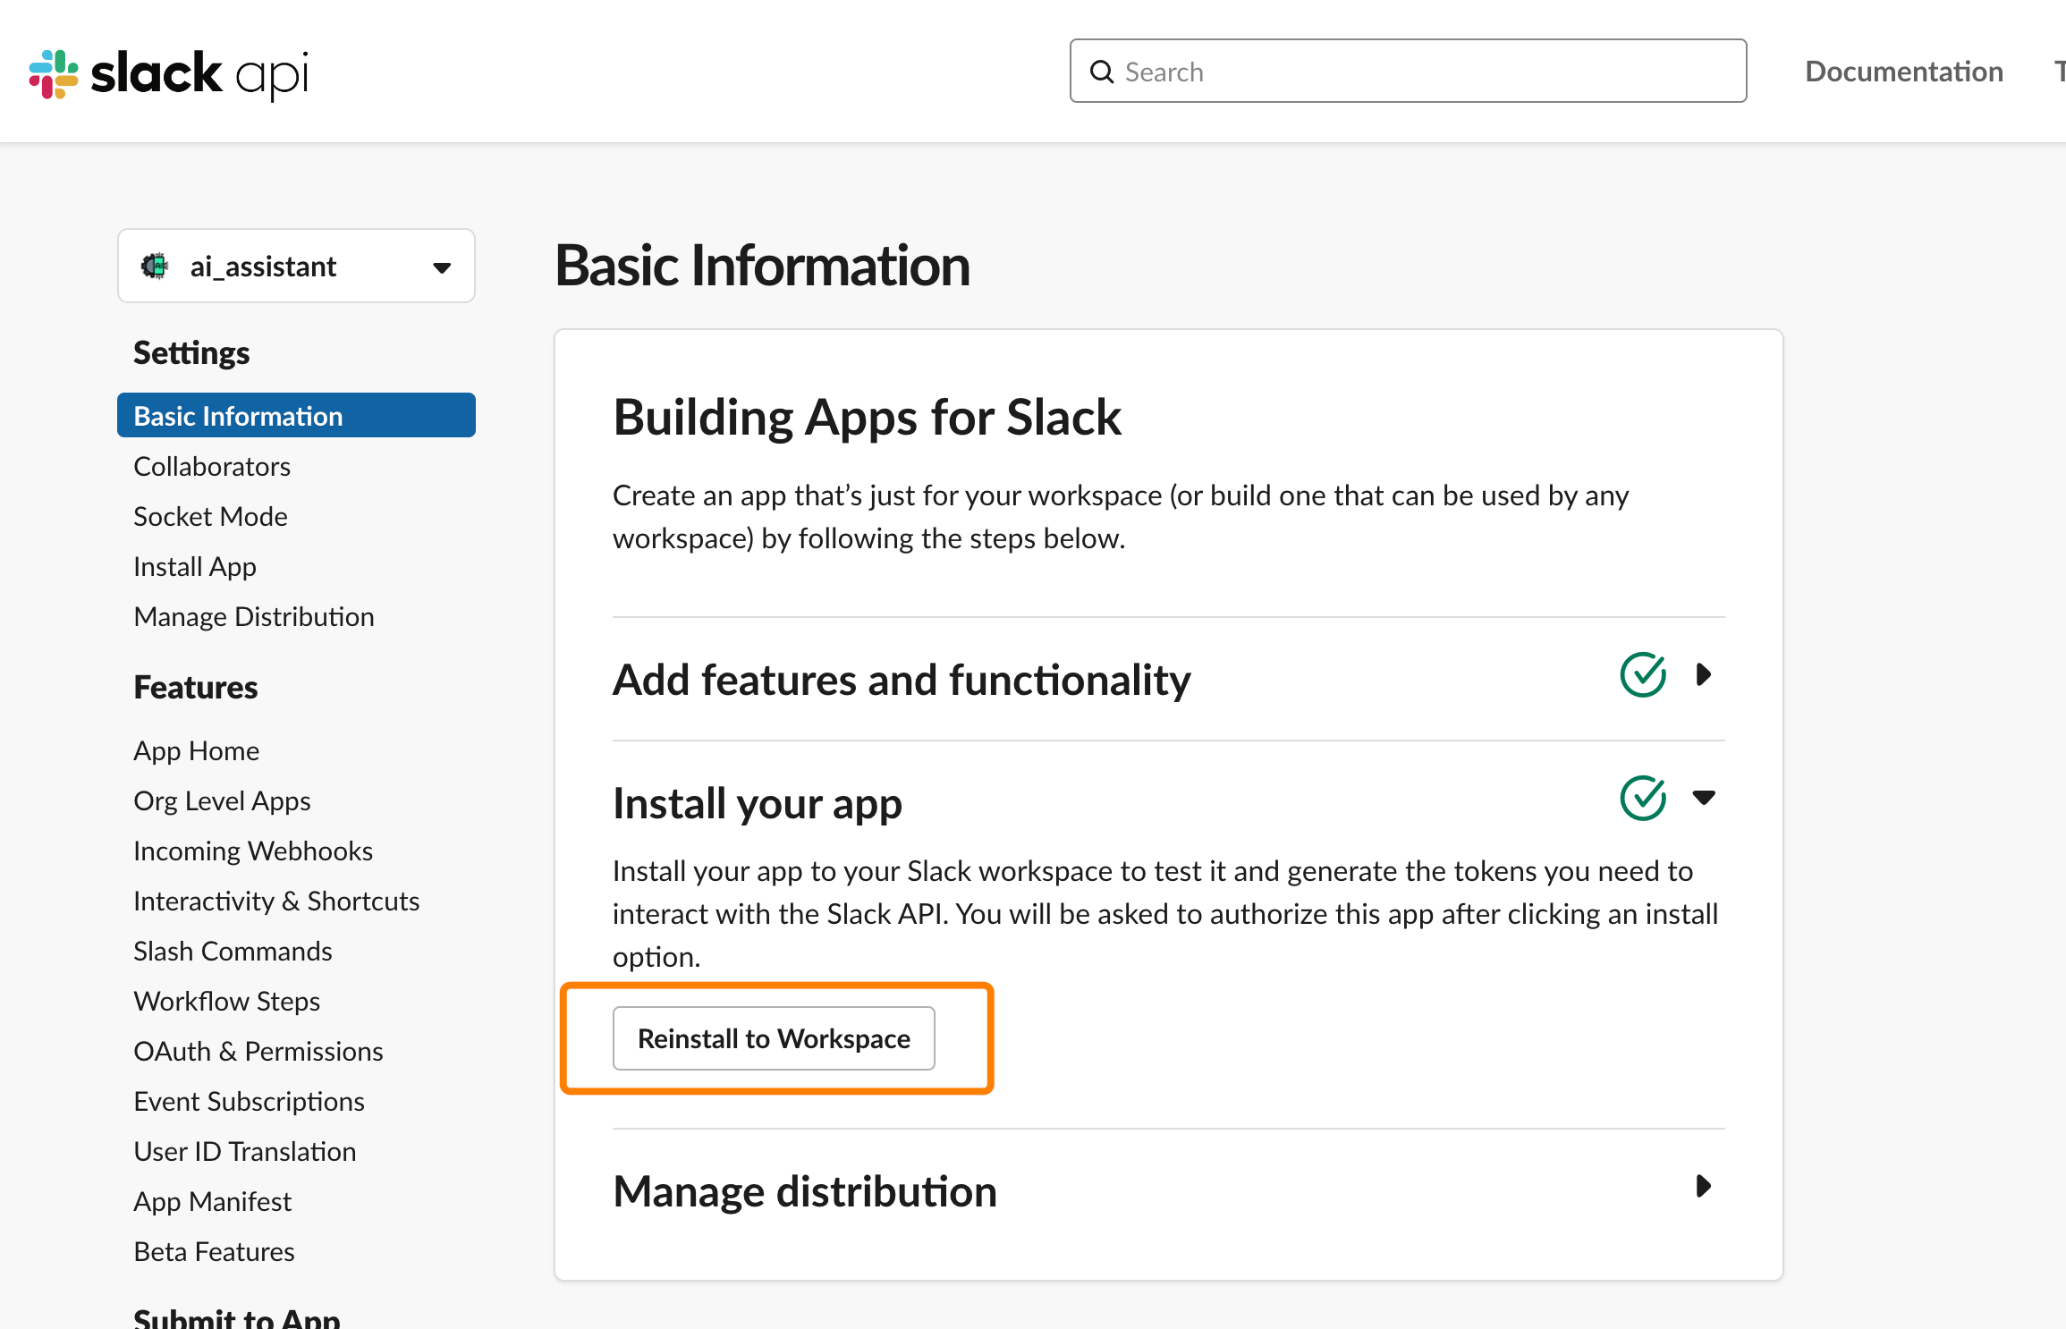
Task: Click the Slack logo icon
Action: pyautogui.click(x=54, y=73)
